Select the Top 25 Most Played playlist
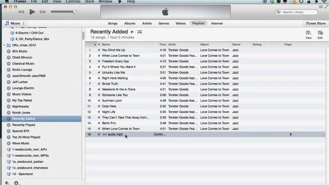329x185 pixels. click(26, 137)
